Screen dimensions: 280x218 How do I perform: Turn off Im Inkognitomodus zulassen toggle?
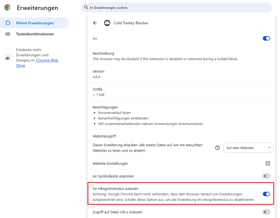tap(266, 194)
